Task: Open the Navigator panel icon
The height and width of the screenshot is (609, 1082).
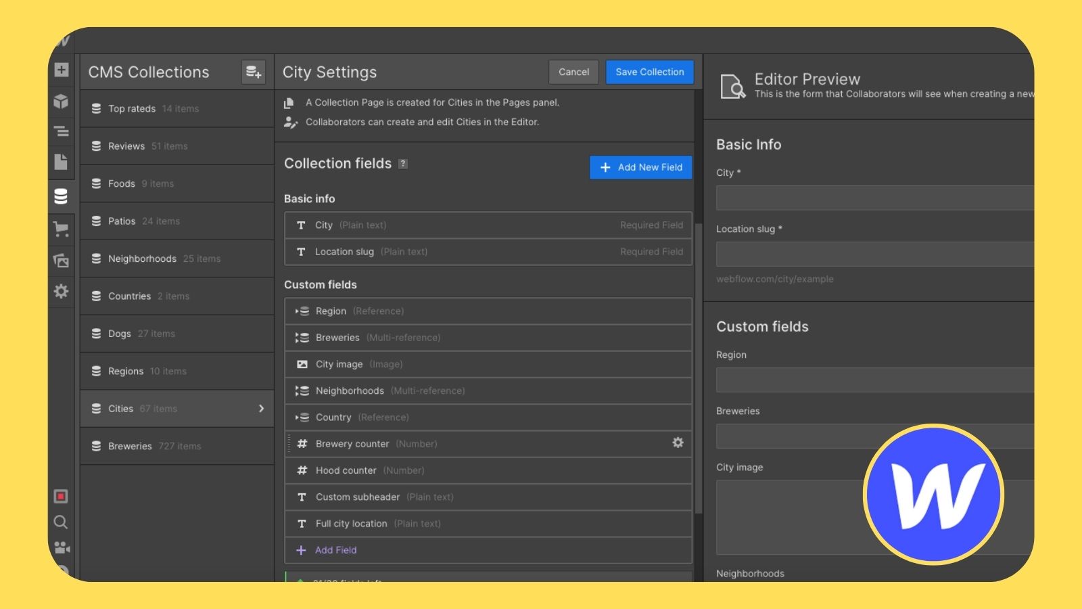Action: pos(61,131)
